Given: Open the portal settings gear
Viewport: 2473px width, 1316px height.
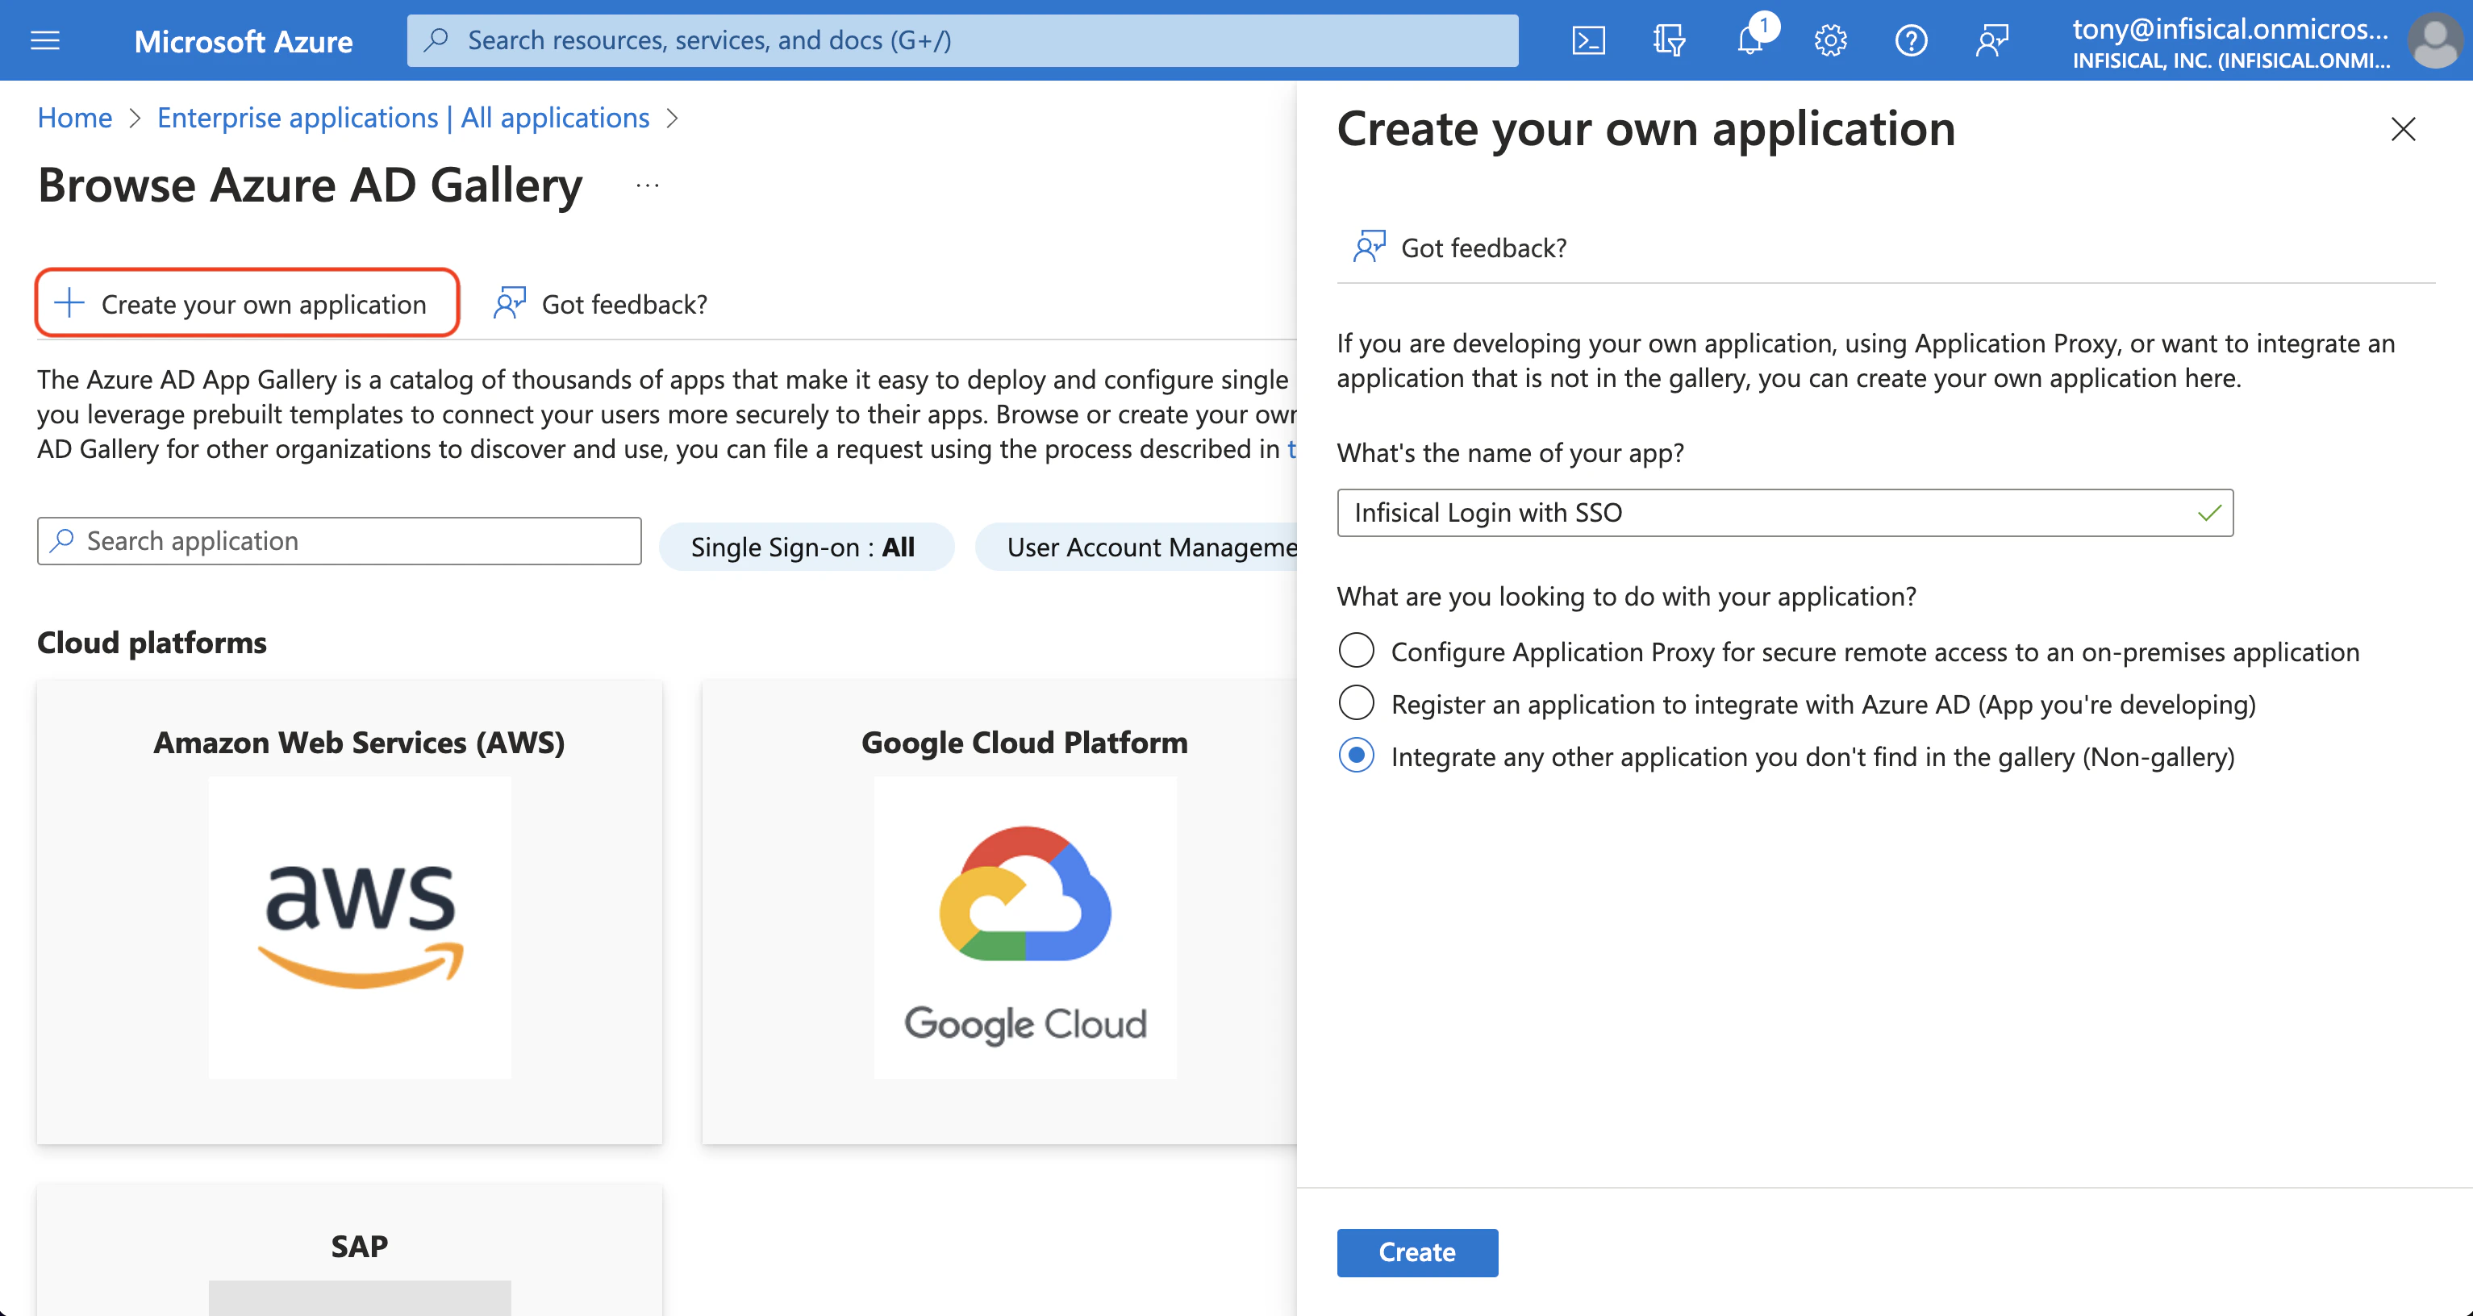Looking at the screenshot, I should pos(1831,40).
